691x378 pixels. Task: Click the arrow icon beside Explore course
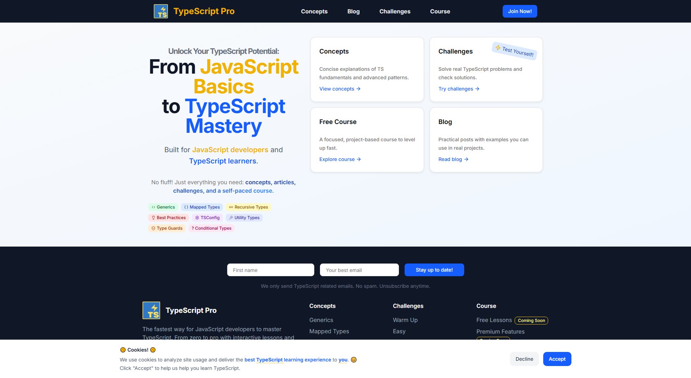[x=359, y=159]
